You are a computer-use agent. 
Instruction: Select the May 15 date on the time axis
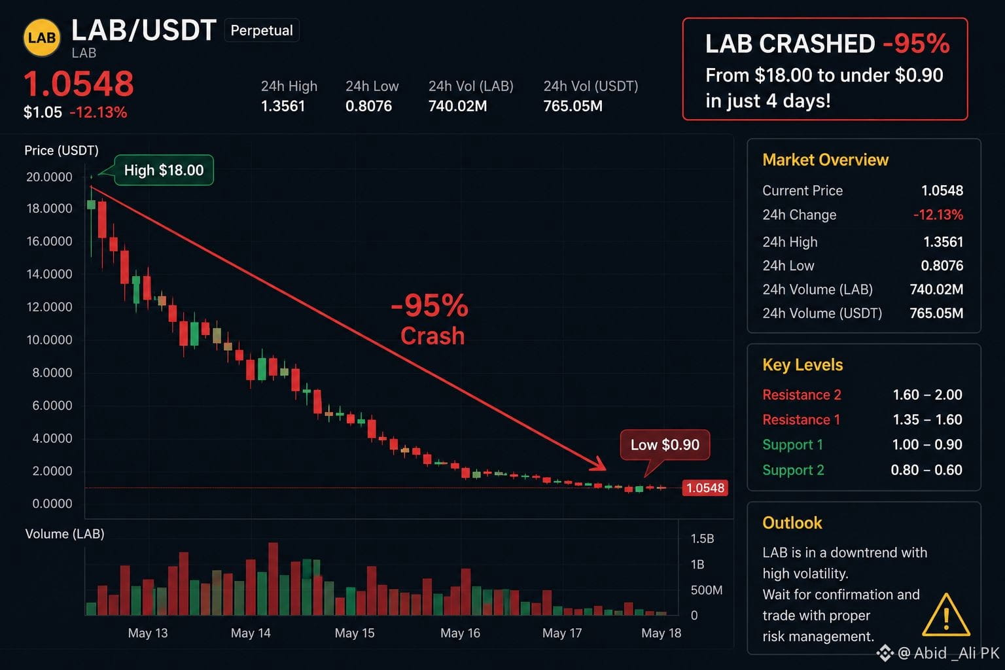[x=355, y=633]
